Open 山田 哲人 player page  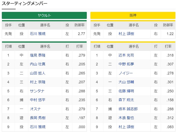[x=37, y=73]
